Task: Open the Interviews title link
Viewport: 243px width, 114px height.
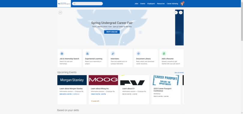Action: 115,59
